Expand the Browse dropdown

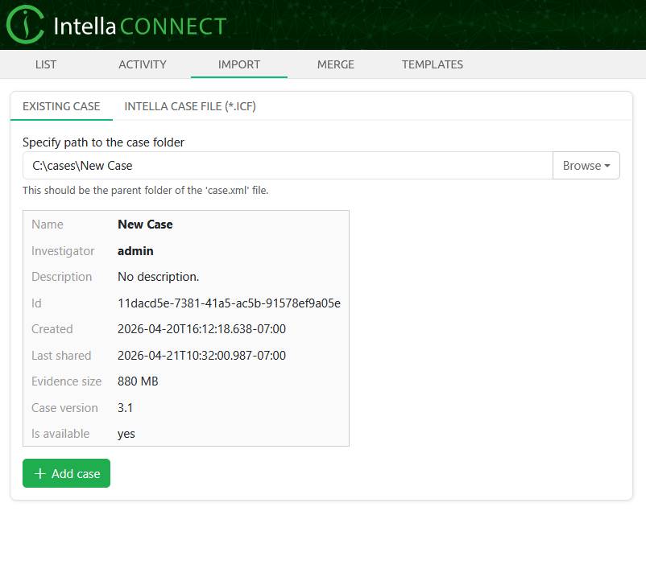pyautogui.click(x=586, y=166)
